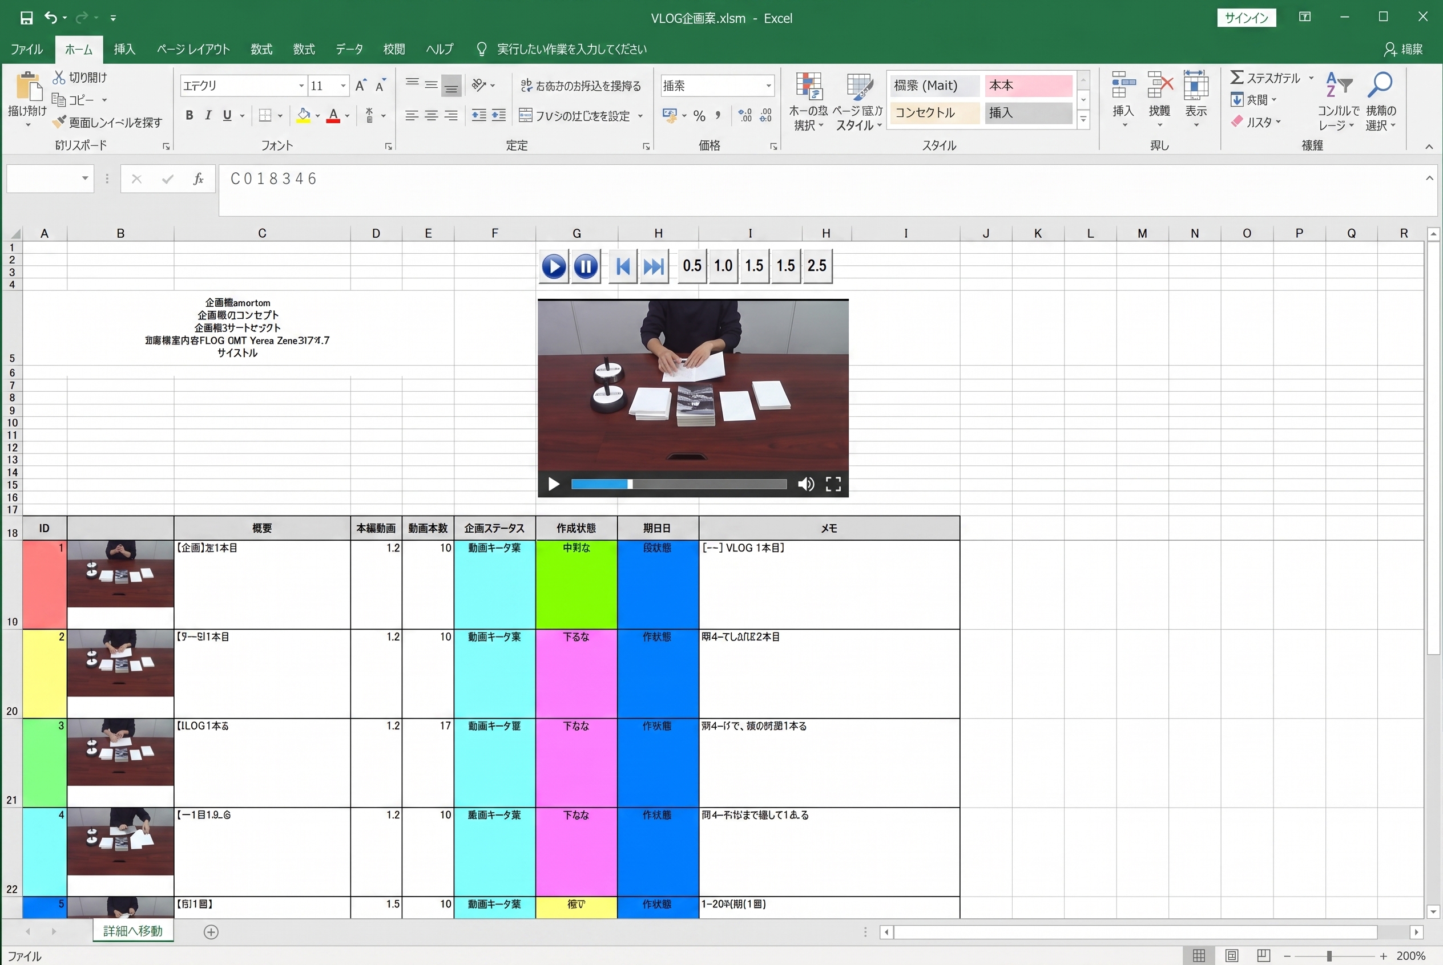This screenshot has height=965, width=1443.
Task: Open the データ ribbon tab
Action: point(349,49)
